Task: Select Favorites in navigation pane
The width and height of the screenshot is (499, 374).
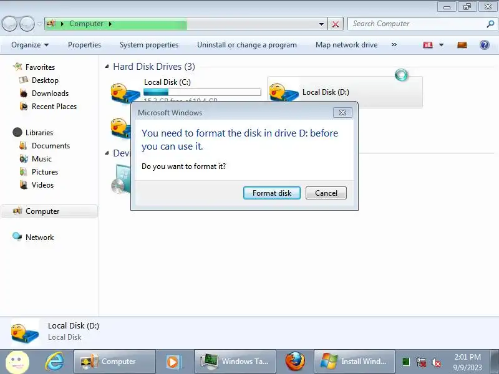Action: coord(40,67)
